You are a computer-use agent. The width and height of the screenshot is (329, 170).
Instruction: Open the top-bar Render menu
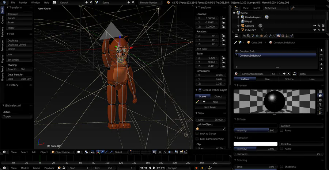coord(23,3)
